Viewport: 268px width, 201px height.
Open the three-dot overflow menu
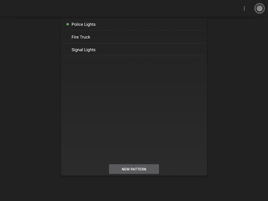click(x=244, y=8)
